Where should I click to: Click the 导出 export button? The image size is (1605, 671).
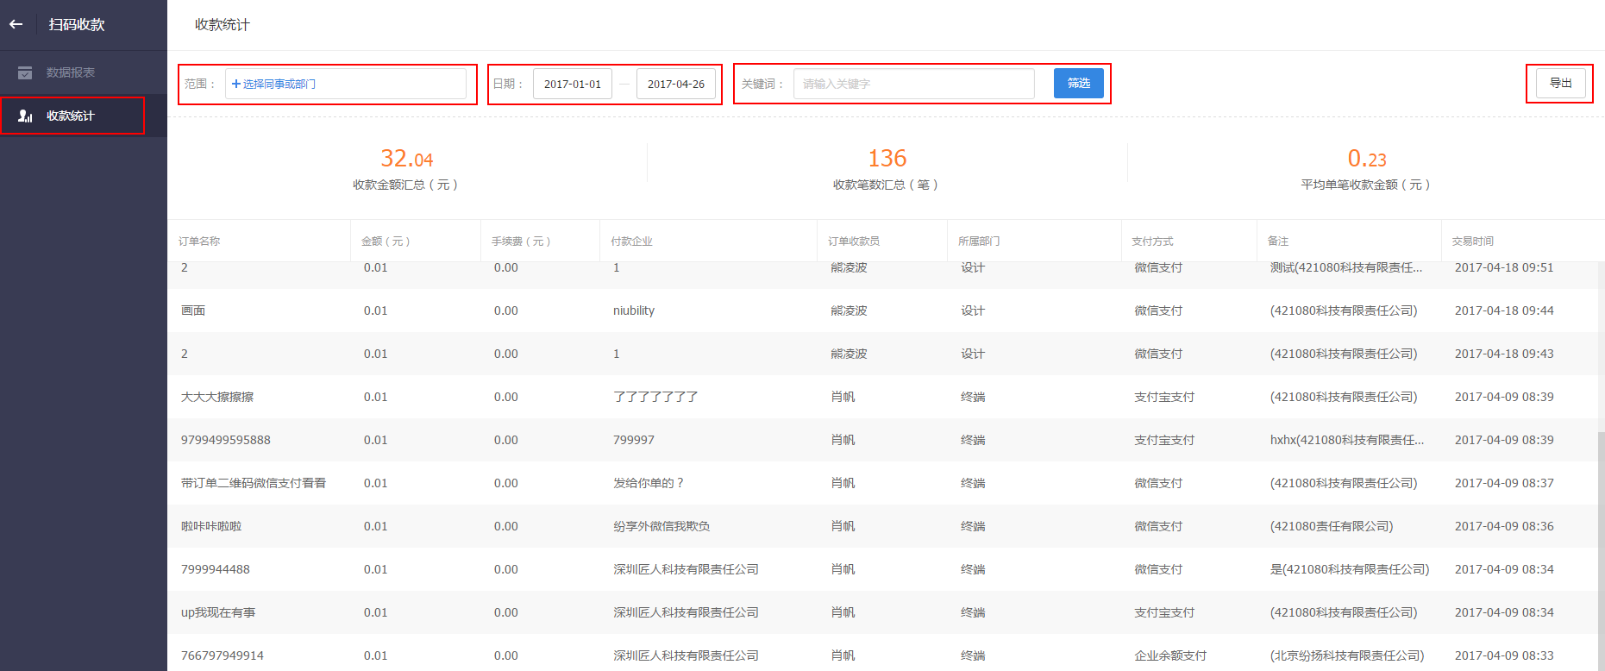[x=1560, y=84]
